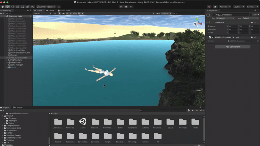
Task: Open the Layer Default dropdown
Action: (251, 18)
